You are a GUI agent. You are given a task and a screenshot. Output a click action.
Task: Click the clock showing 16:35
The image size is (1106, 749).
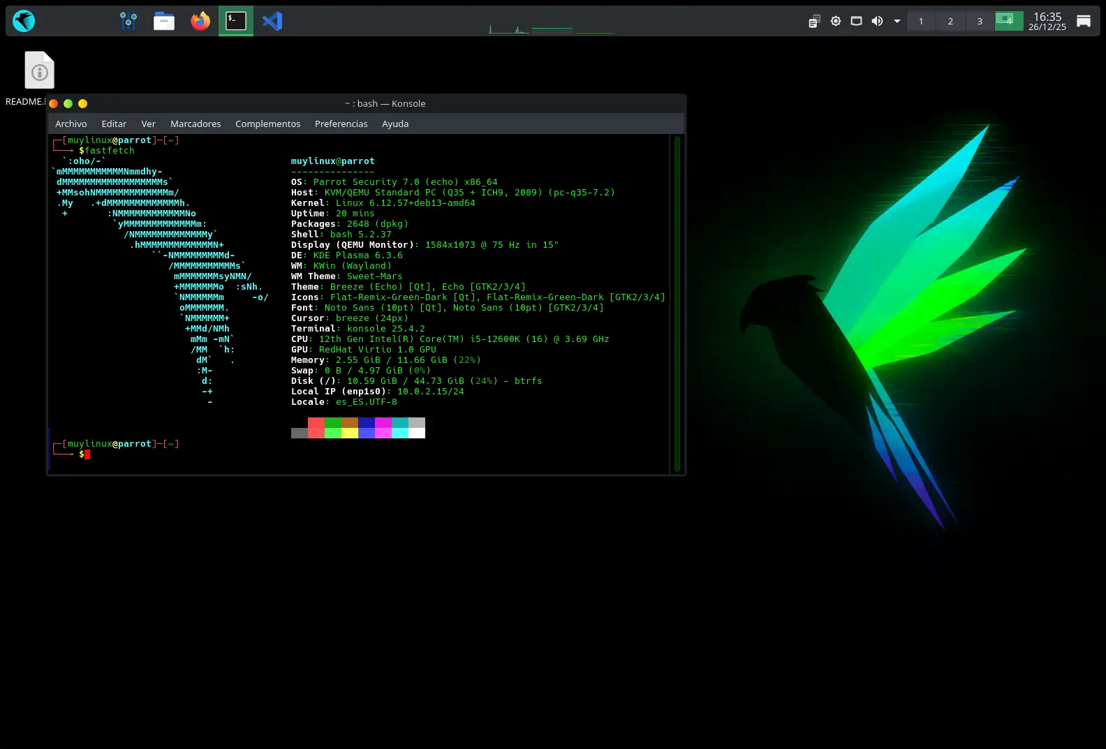(1047, 21)
